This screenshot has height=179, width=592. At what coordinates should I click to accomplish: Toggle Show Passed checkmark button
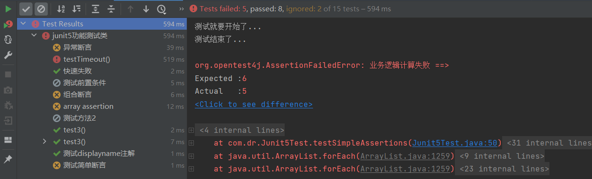point(26,9)
